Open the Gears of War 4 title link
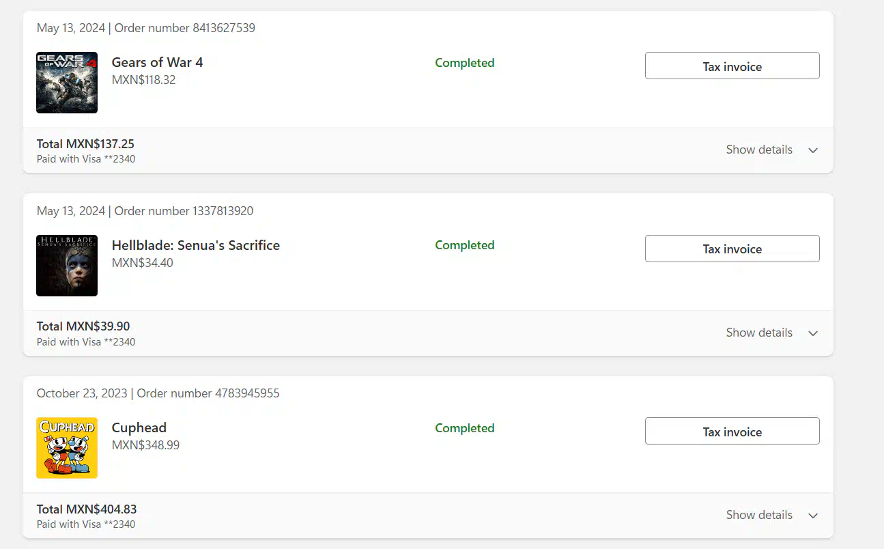 [x=157, y=62]
